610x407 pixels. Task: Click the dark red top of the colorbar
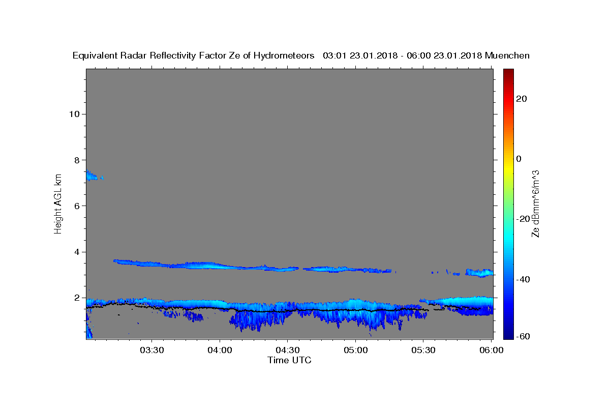(x=508, y=73)
